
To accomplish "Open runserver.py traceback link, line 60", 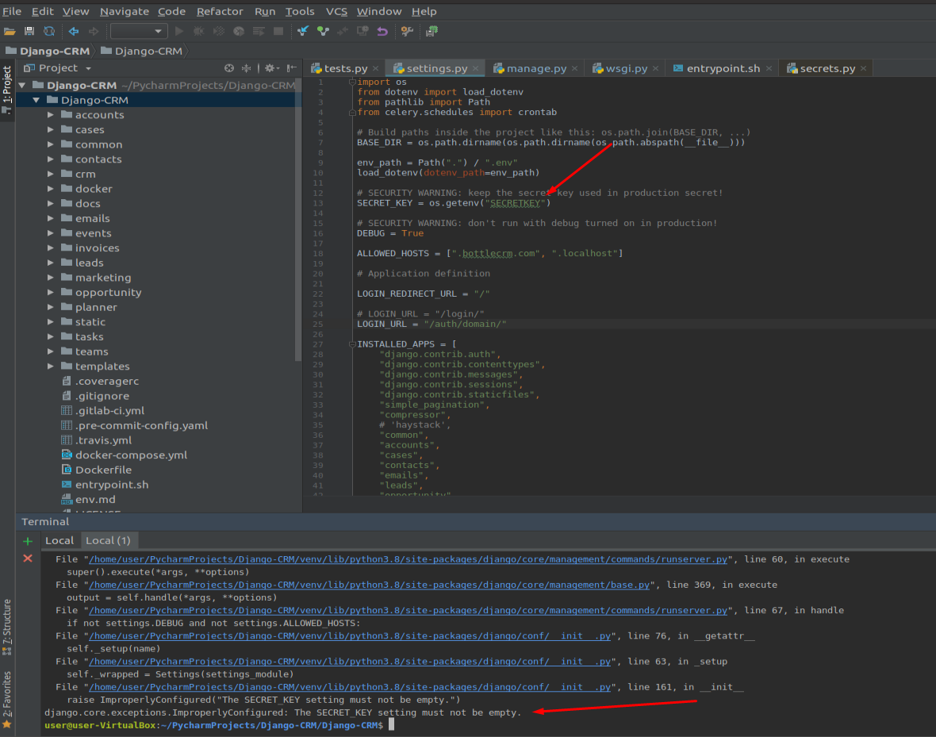I will point(409,559).
